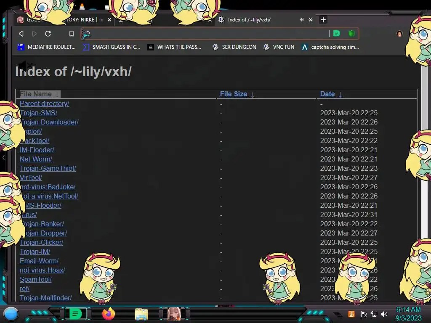The height and width of the screenshot is (323, 431).
Task: Mute audio on the Index of /~lily/vxh/ tab
Action: coord(301,20)
